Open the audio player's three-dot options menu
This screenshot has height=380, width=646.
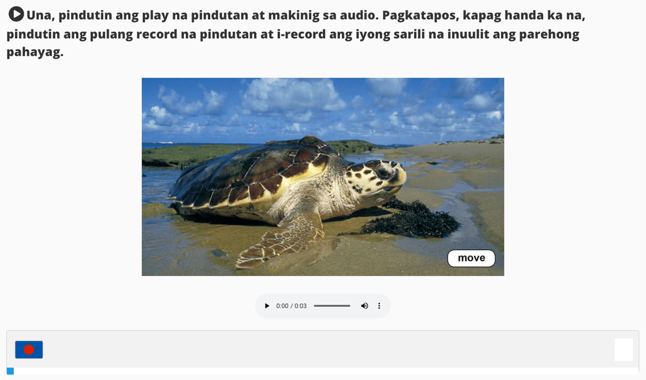tap(379, 306)
